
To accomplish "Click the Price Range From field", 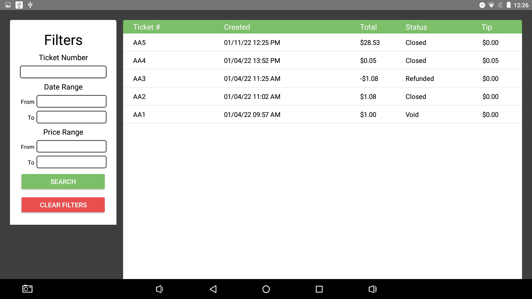I will click(72, 147).
